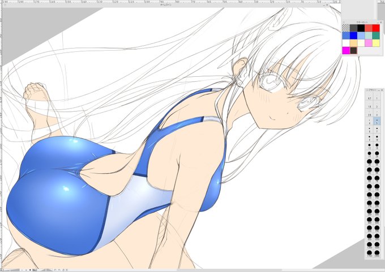Choose brush size preset 1000
Screen dimensions: 385x272
(377, 238)
